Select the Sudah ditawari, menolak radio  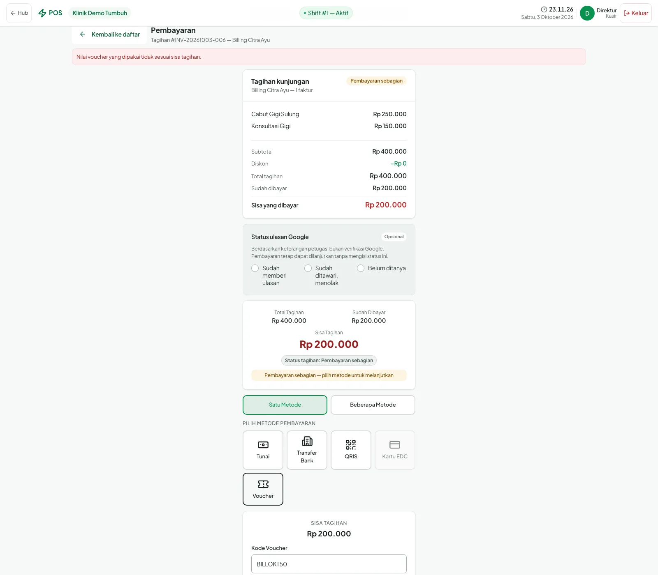[x=308, y=268]
